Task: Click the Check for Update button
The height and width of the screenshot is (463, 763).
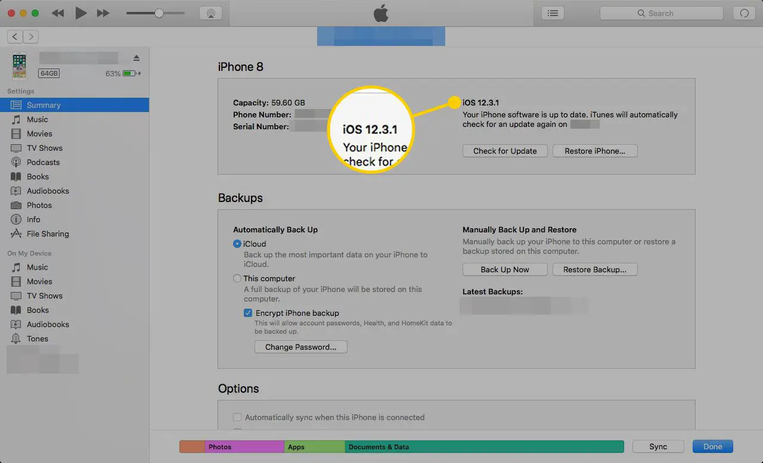Action: (505, 151)
